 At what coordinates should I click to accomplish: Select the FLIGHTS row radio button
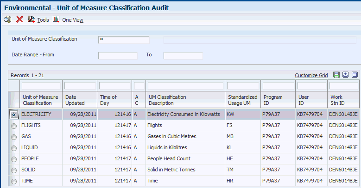click(14, 125)
